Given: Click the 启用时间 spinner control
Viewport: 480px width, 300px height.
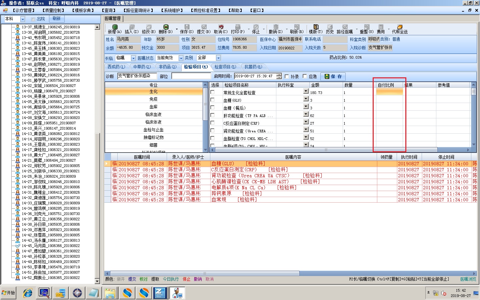Looking at the screenshot, I should (279, 76).
